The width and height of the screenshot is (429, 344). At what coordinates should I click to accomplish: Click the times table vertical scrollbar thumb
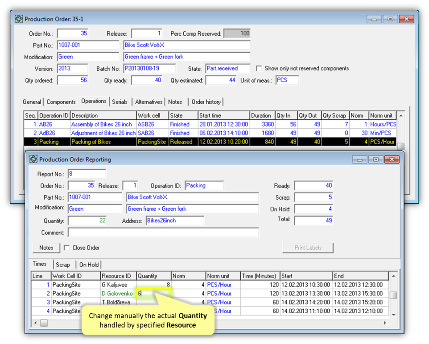point(393,295)
